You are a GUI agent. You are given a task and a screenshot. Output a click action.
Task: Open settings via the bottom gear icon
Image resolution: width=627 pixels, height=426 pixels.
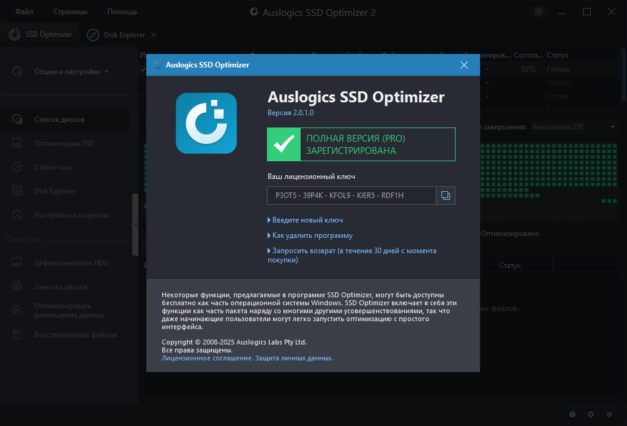pos(591,414)
